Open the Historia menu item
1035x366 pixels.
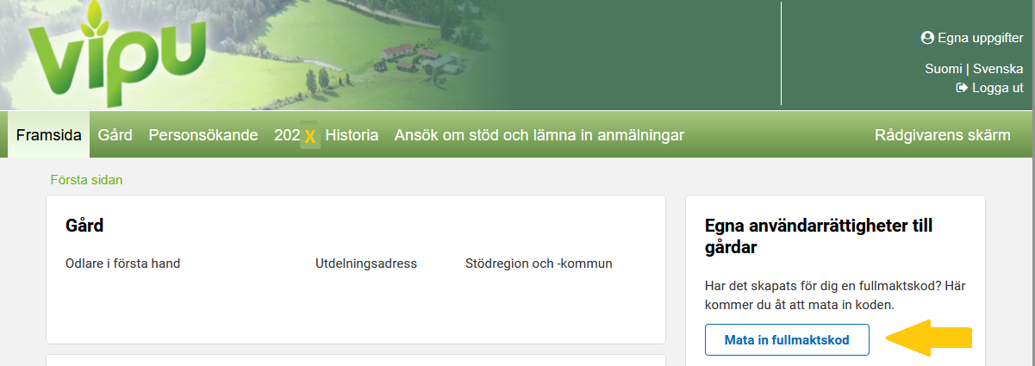click(352, 135)
